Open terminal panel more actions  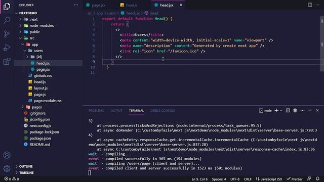tap(303, 111)
